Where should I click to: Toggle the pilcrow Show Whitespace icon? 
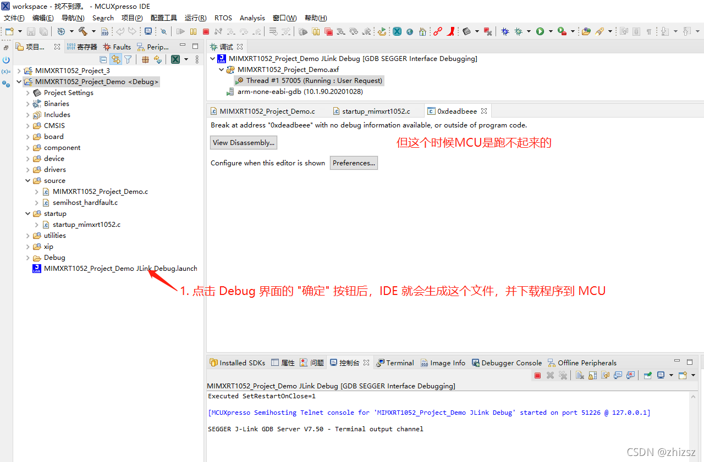point(649,32)
